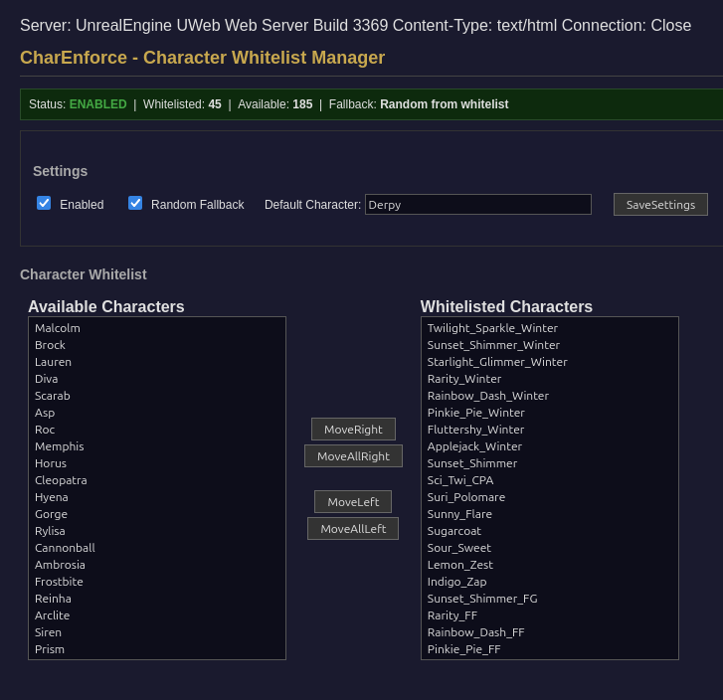Screen dimensions: 723x700
Task: Select Indigo_Zap in the whitelist
Action: pos(550,582)
